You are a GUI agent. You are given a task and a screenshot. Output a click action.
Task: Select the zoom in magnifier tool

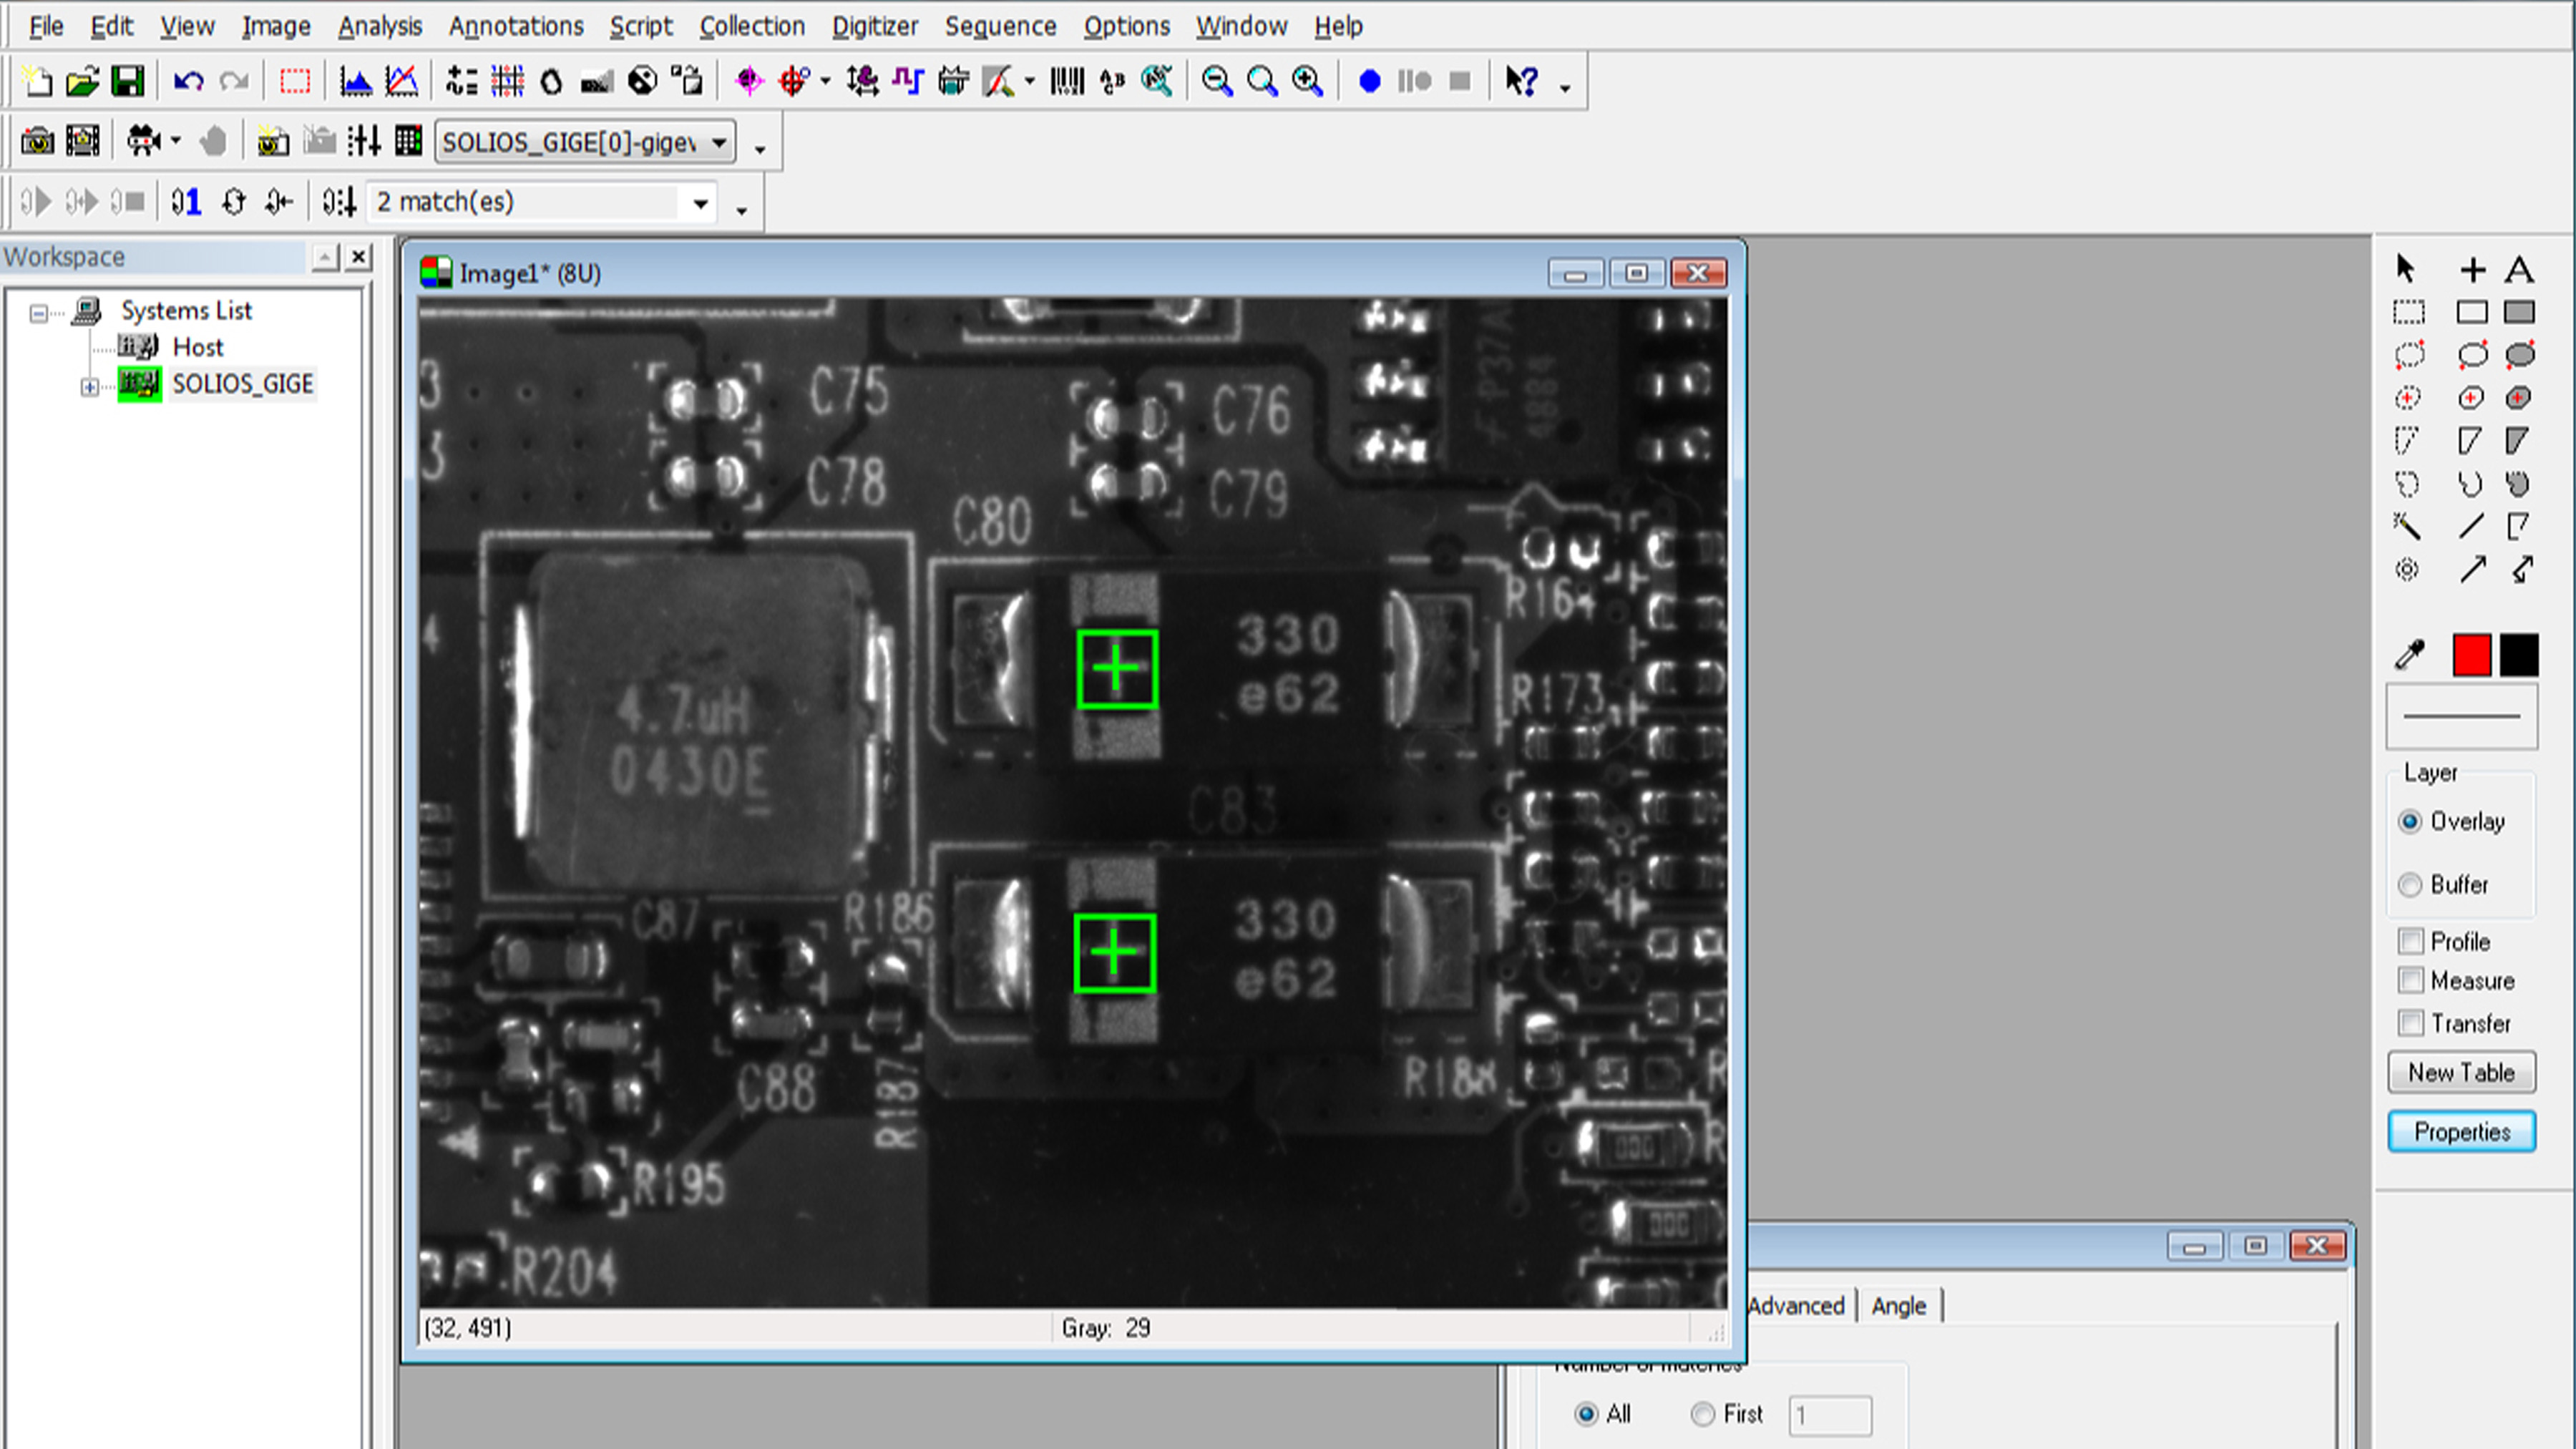coord(1306,81)
